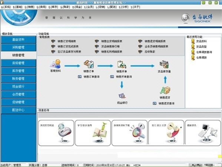222x167 pixels.
Task: Open the 现金银行 cash bank icon
Action: pyautogui.click(x=122, y=96)
